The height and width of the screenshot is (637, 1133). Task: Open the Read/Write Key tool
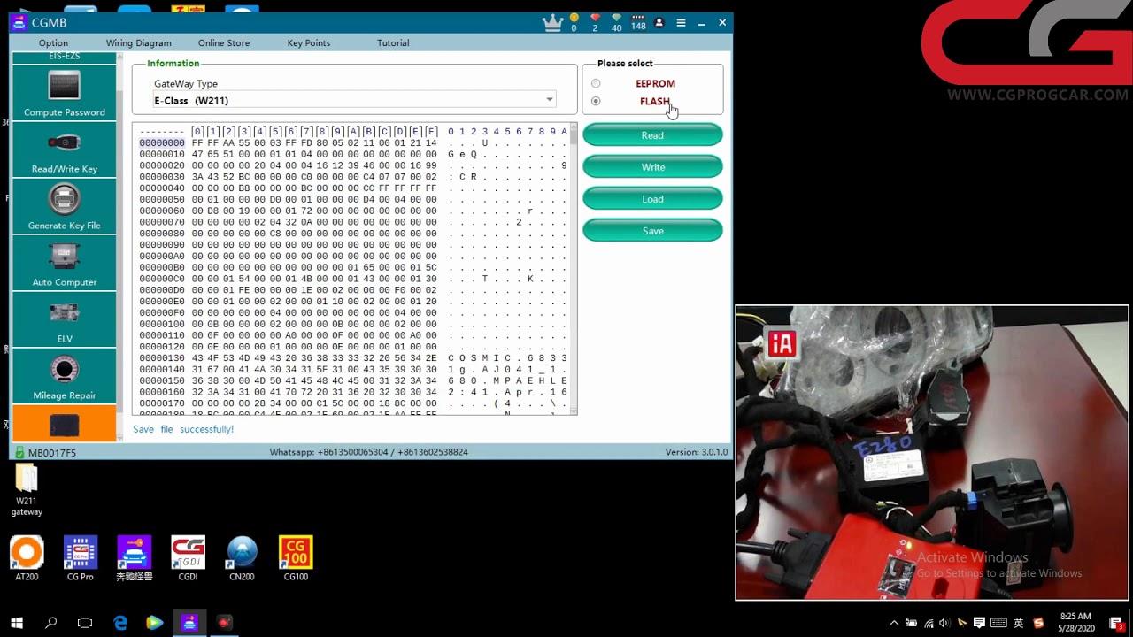click(64, 150)
